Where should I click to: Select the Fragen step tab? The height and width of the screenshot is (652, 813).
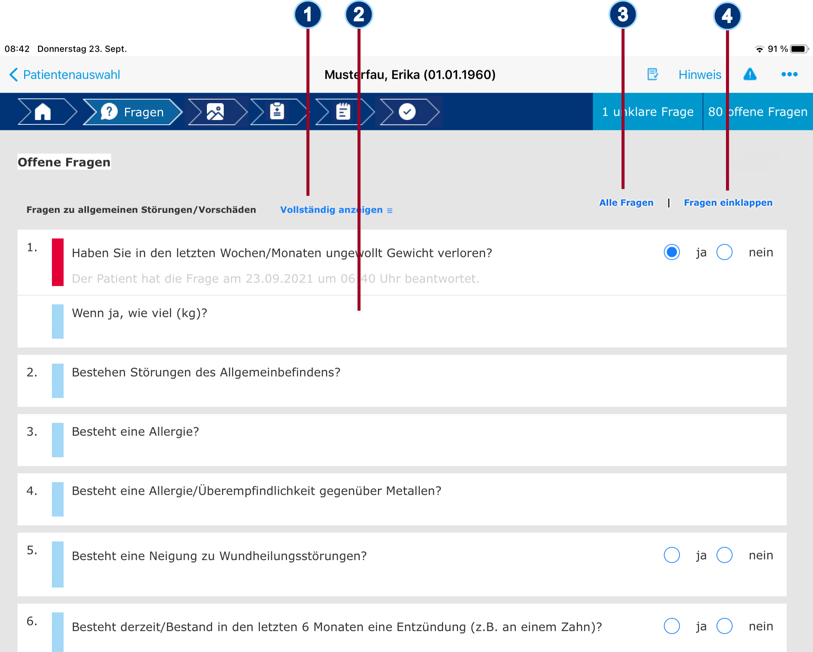pos(133,112)
